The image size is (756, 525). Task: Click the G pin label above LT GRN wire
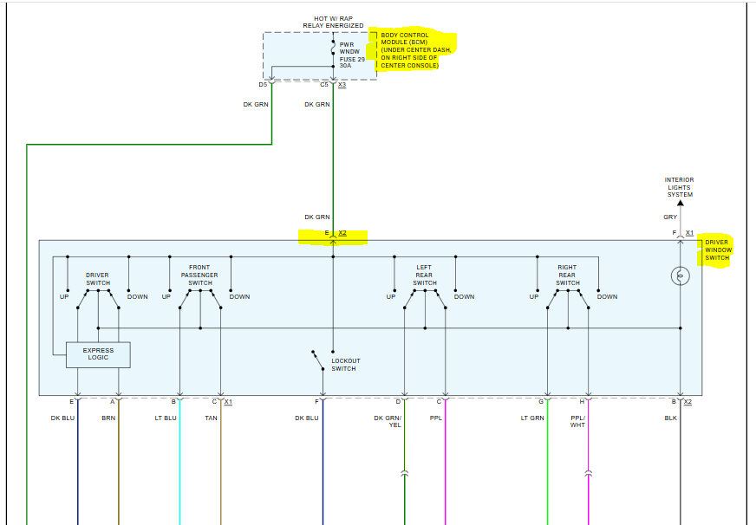point(541,402)
